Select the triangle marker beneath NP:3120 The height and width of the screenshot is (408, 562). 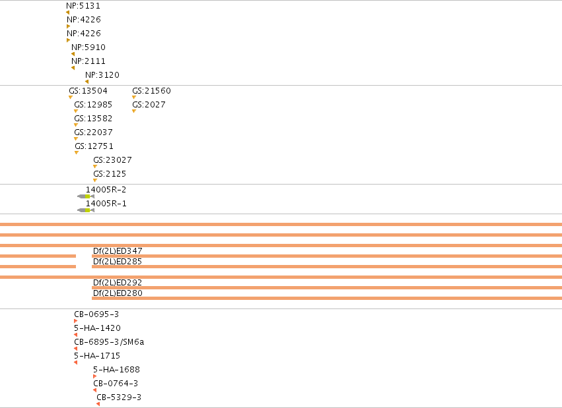click(87, 82)
